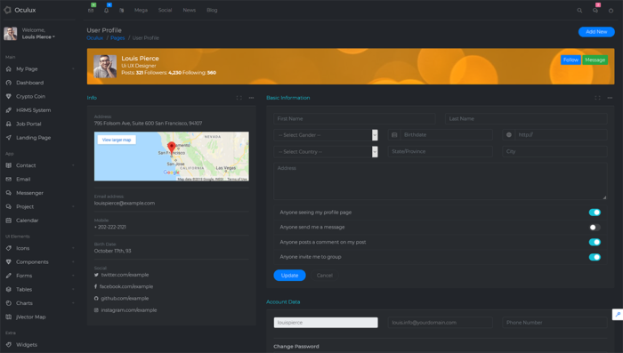This screenshot has width=623, height=353.
Task: Open the chat bubble icon with badge
Action: (595, 11)
